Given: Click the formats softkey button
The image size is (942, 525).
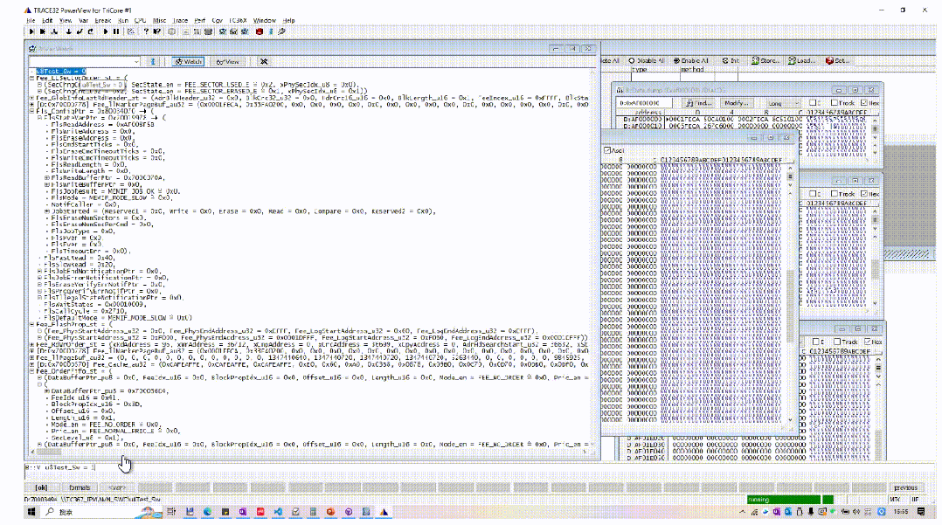Looking at the screenshot, I should tap(80, 487).
